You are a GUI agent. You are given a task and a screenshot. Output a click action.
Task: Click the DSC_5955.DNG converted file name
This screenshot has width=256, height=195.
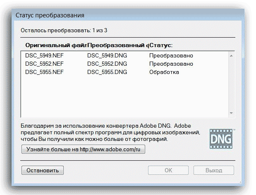click(x=107, y=72)
